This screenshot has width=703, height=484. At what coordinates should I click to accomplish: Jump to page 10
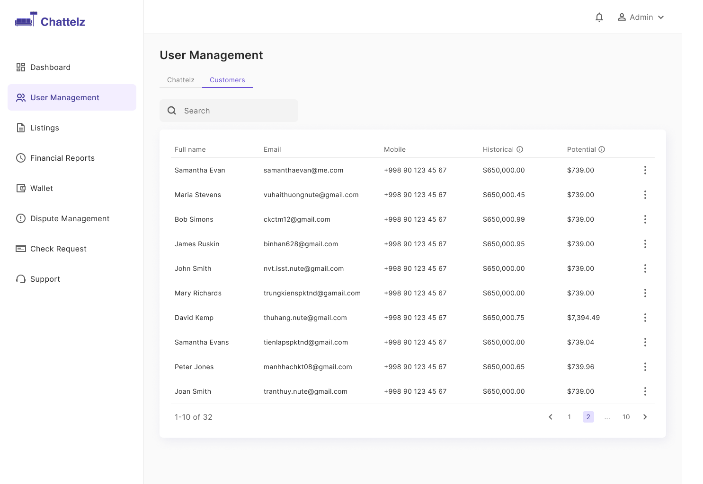626,417
